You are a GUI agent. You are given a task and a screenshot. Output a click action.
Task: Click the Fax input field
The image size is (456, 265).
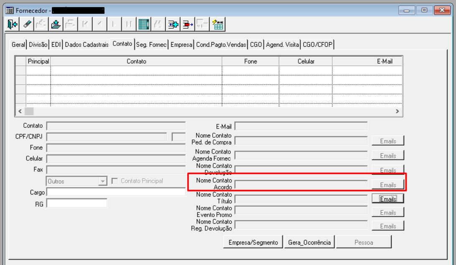pyautogui.click(x=116, y=170)
